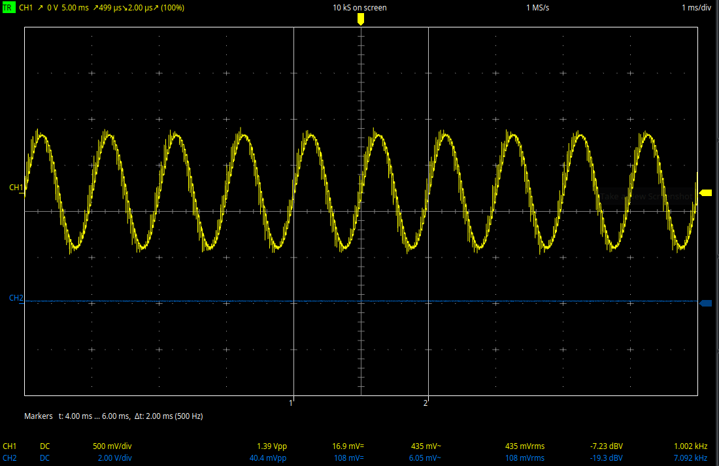This screenshot has width=719, height=466.
Task: Click the Markers label below the graph
Action: click(x=39, y=416)
